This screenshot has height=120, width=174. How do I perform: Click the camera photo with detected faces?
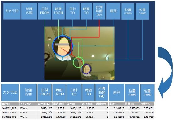(x=79, y=53)
